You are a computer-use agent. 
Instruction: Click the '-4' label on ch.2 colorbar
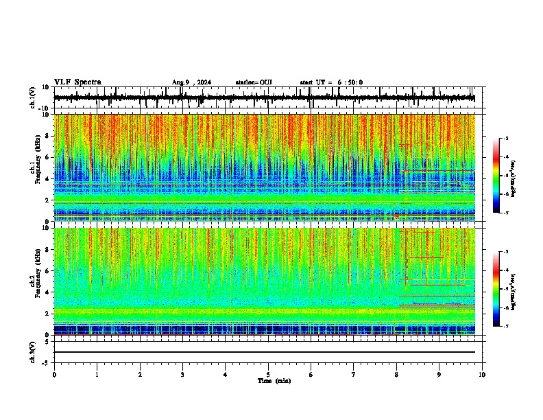[x=506, y=270]
